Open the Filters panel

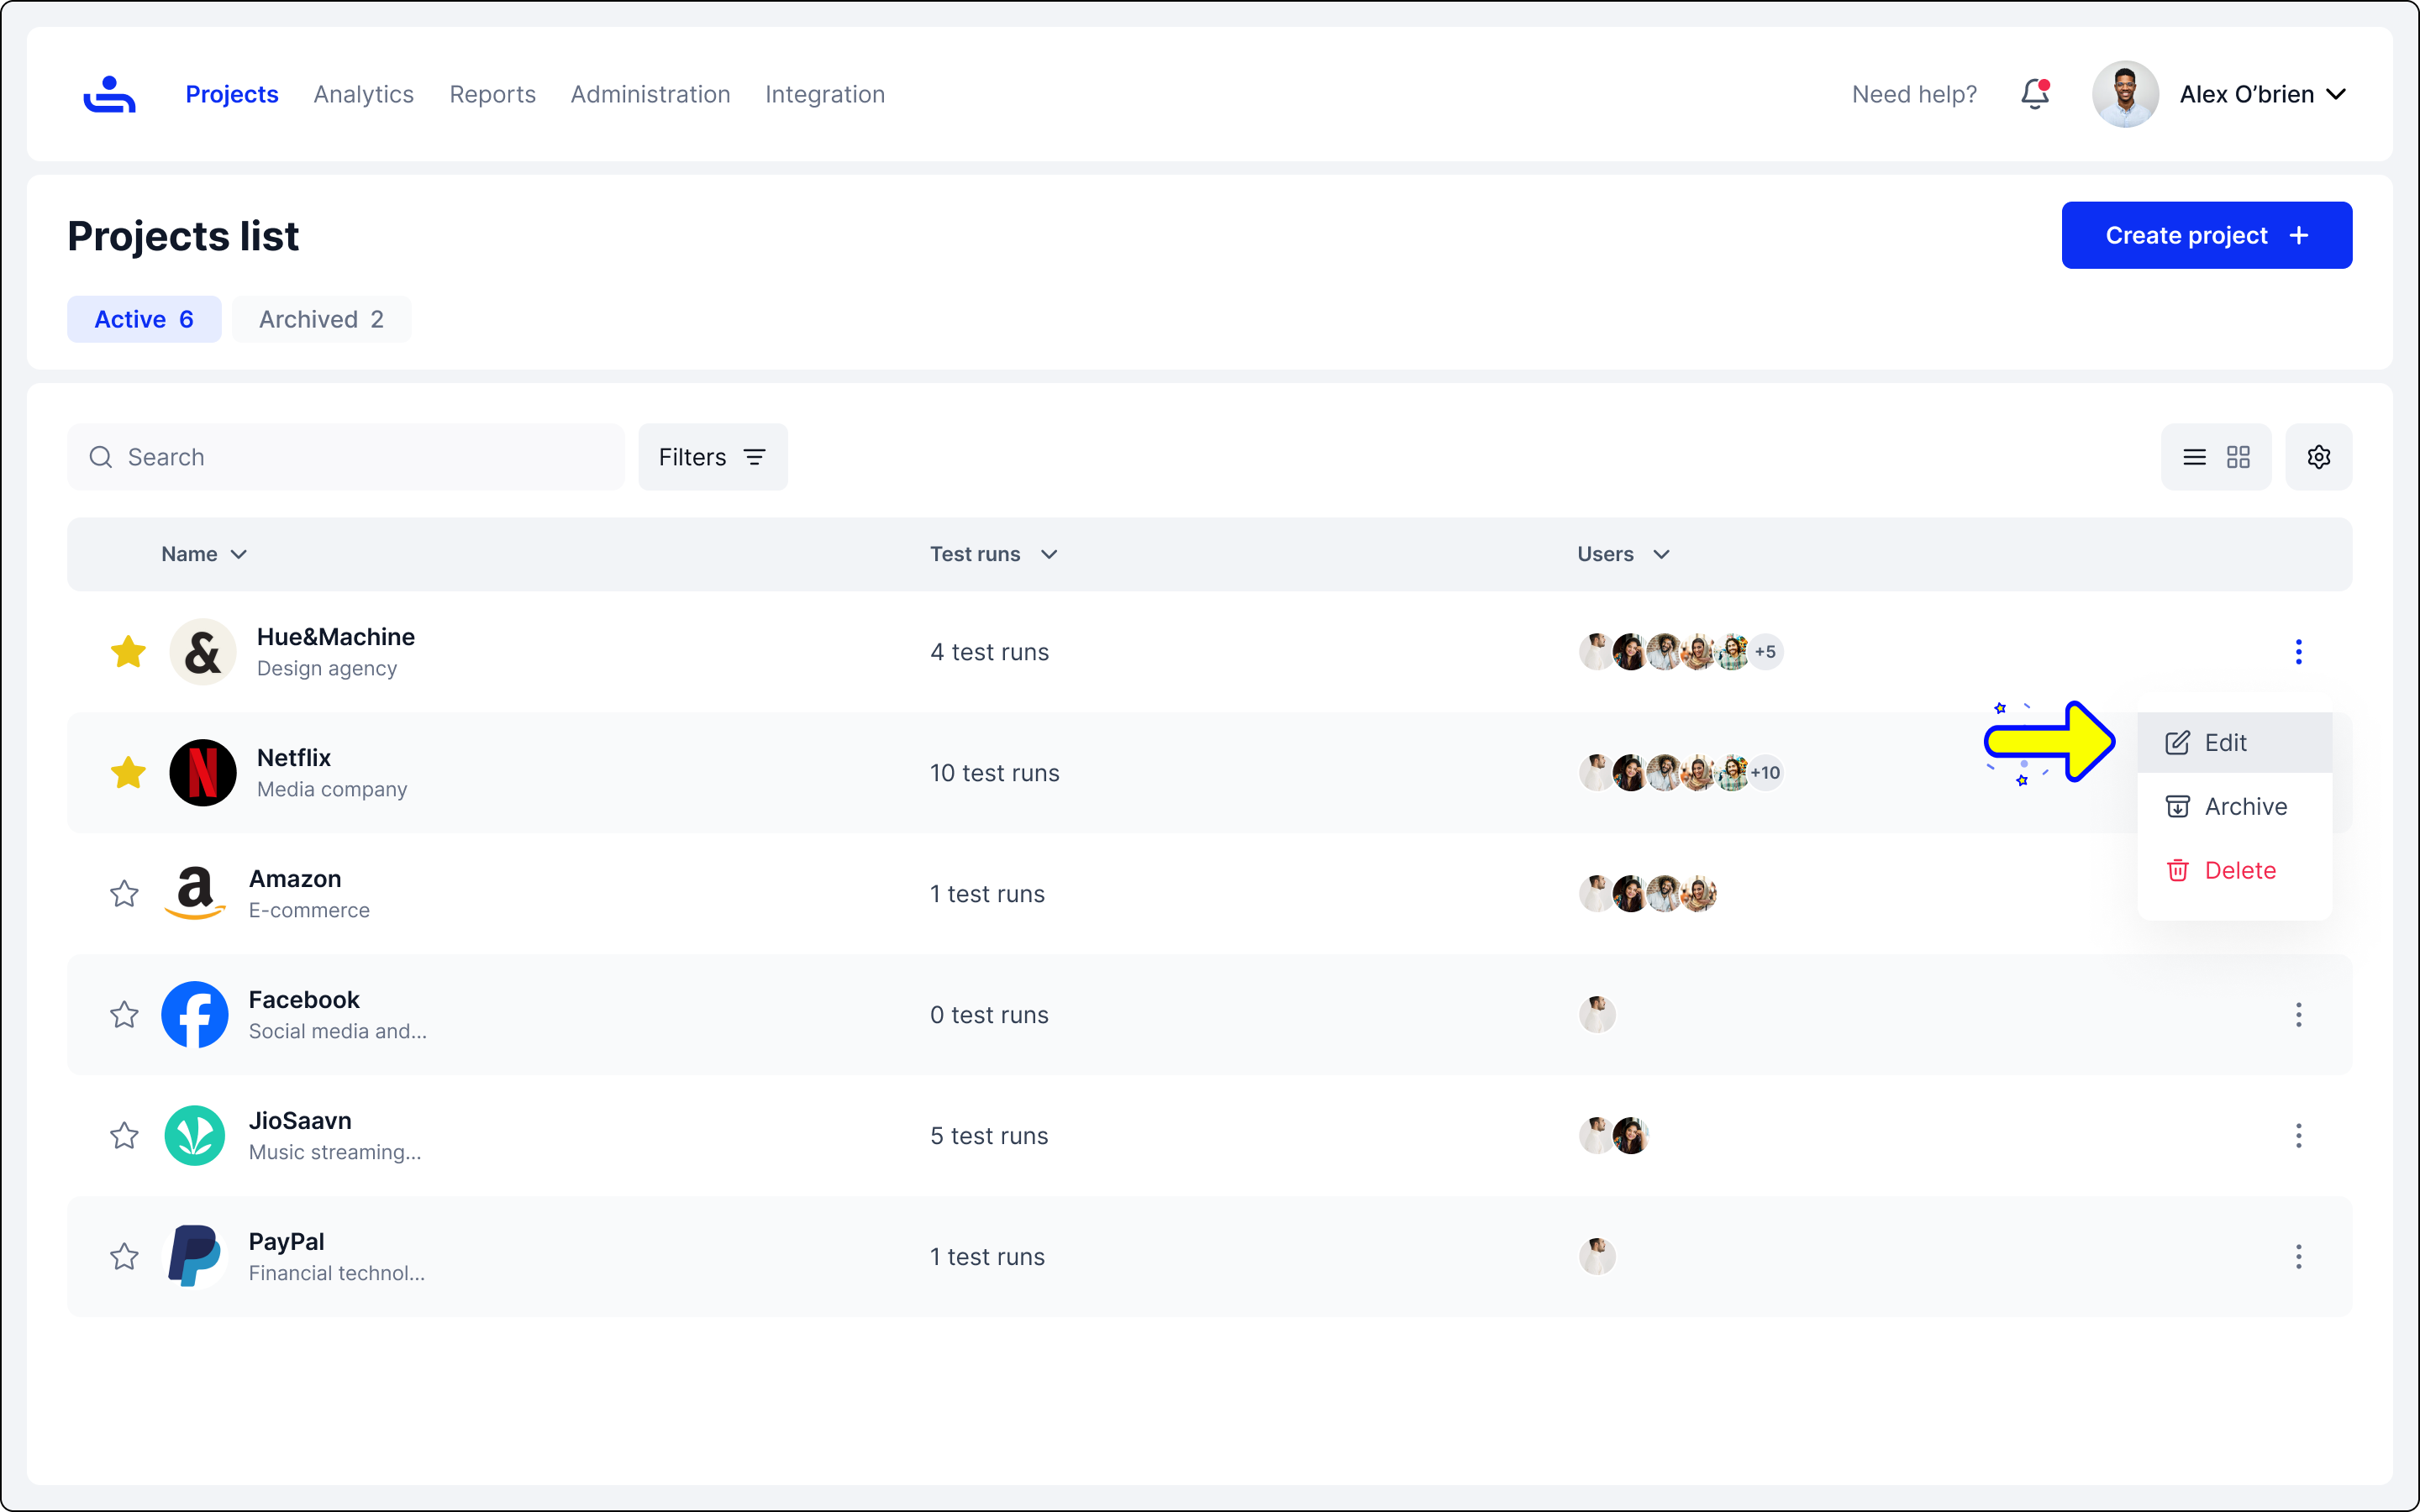point(712,457)
